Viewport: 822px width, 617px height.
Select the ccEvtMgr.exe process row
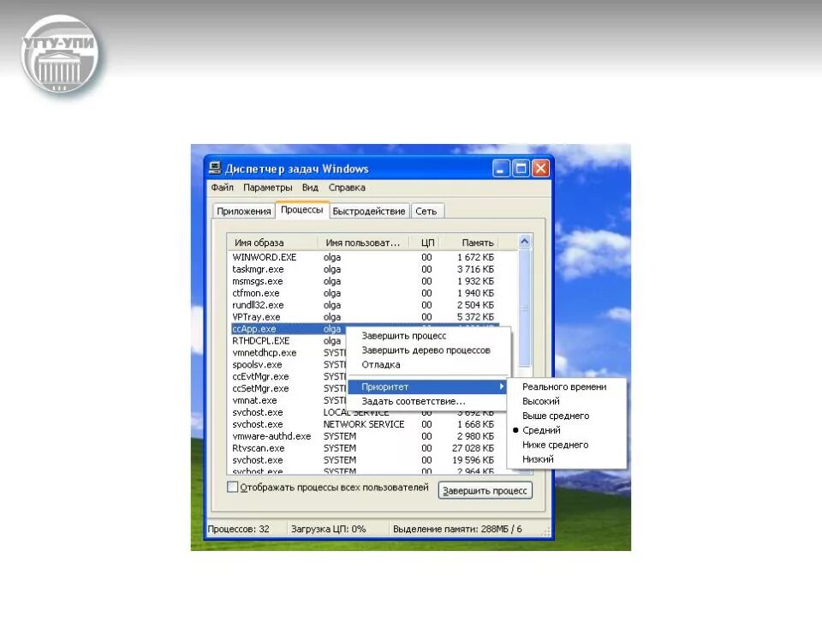[x=289, y=377]
